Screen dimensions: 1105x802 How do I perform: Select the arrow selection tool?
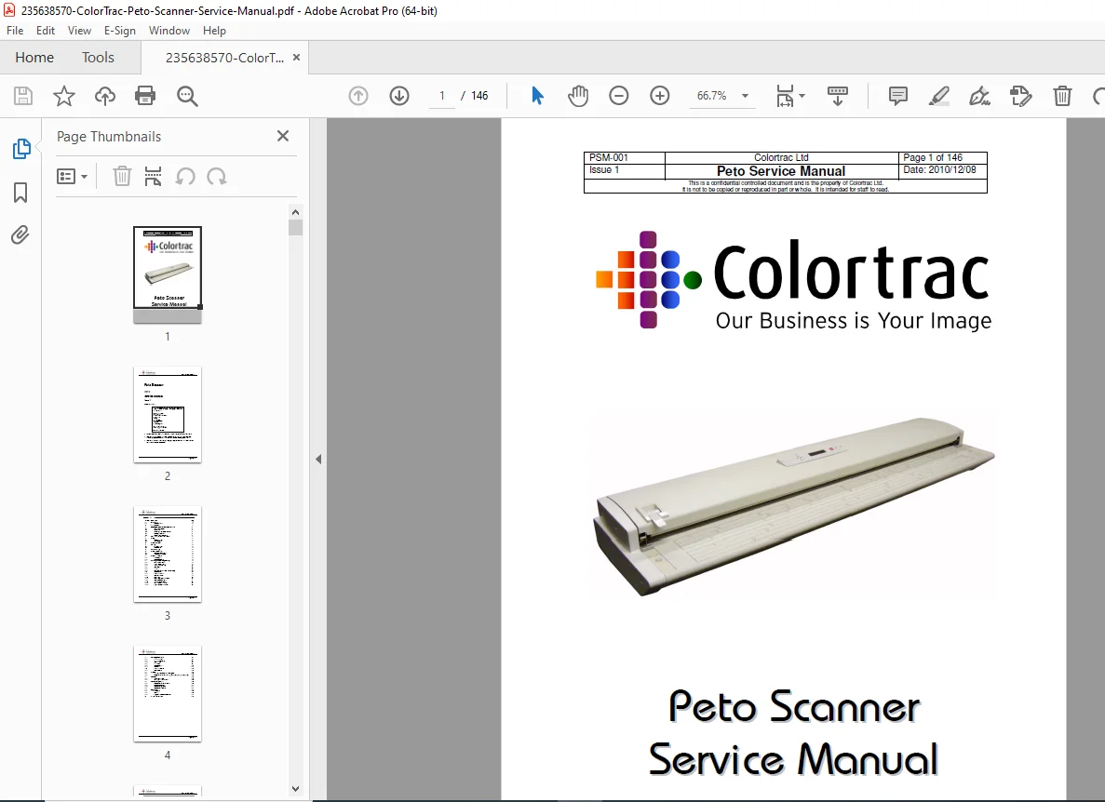click(x=538, y=96)
